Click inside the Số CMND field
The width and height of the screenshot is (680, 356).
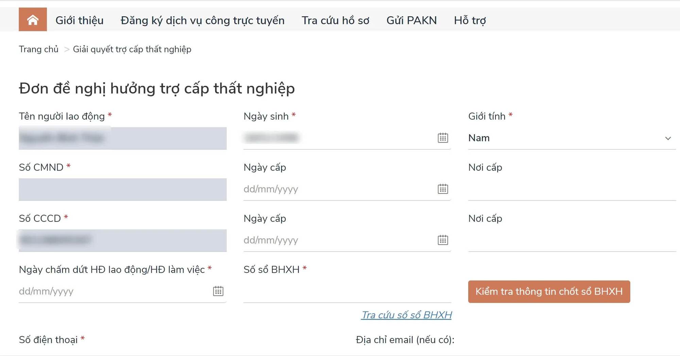click(x=122, y=189)
